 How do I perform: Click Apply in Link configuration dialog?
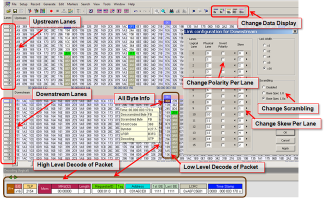tap(285, 148)
